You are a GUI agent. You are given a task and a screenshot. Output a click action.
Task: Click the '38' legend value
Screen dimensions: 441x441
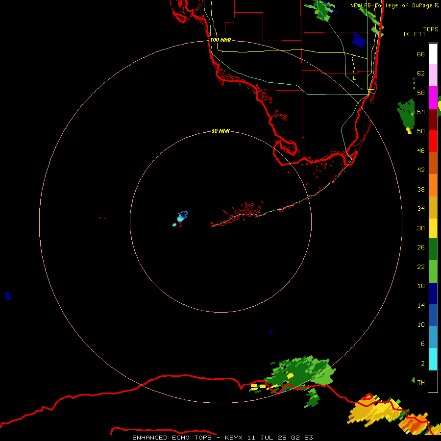click(x=421, y=190)
